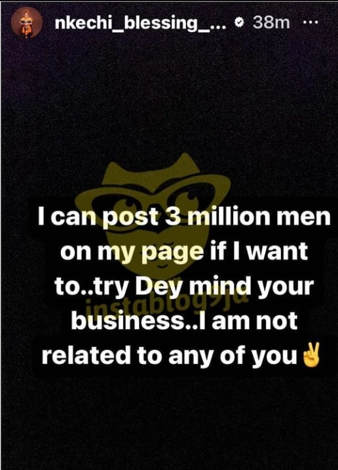
Task: Tap the line 'to..try Dey mind your'
Action: coord(184,286)
